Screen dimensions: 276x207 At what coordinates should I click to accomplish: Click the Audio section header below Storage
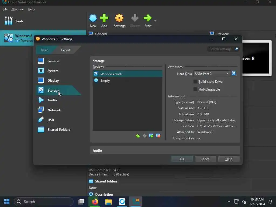(x=97, y=150)
